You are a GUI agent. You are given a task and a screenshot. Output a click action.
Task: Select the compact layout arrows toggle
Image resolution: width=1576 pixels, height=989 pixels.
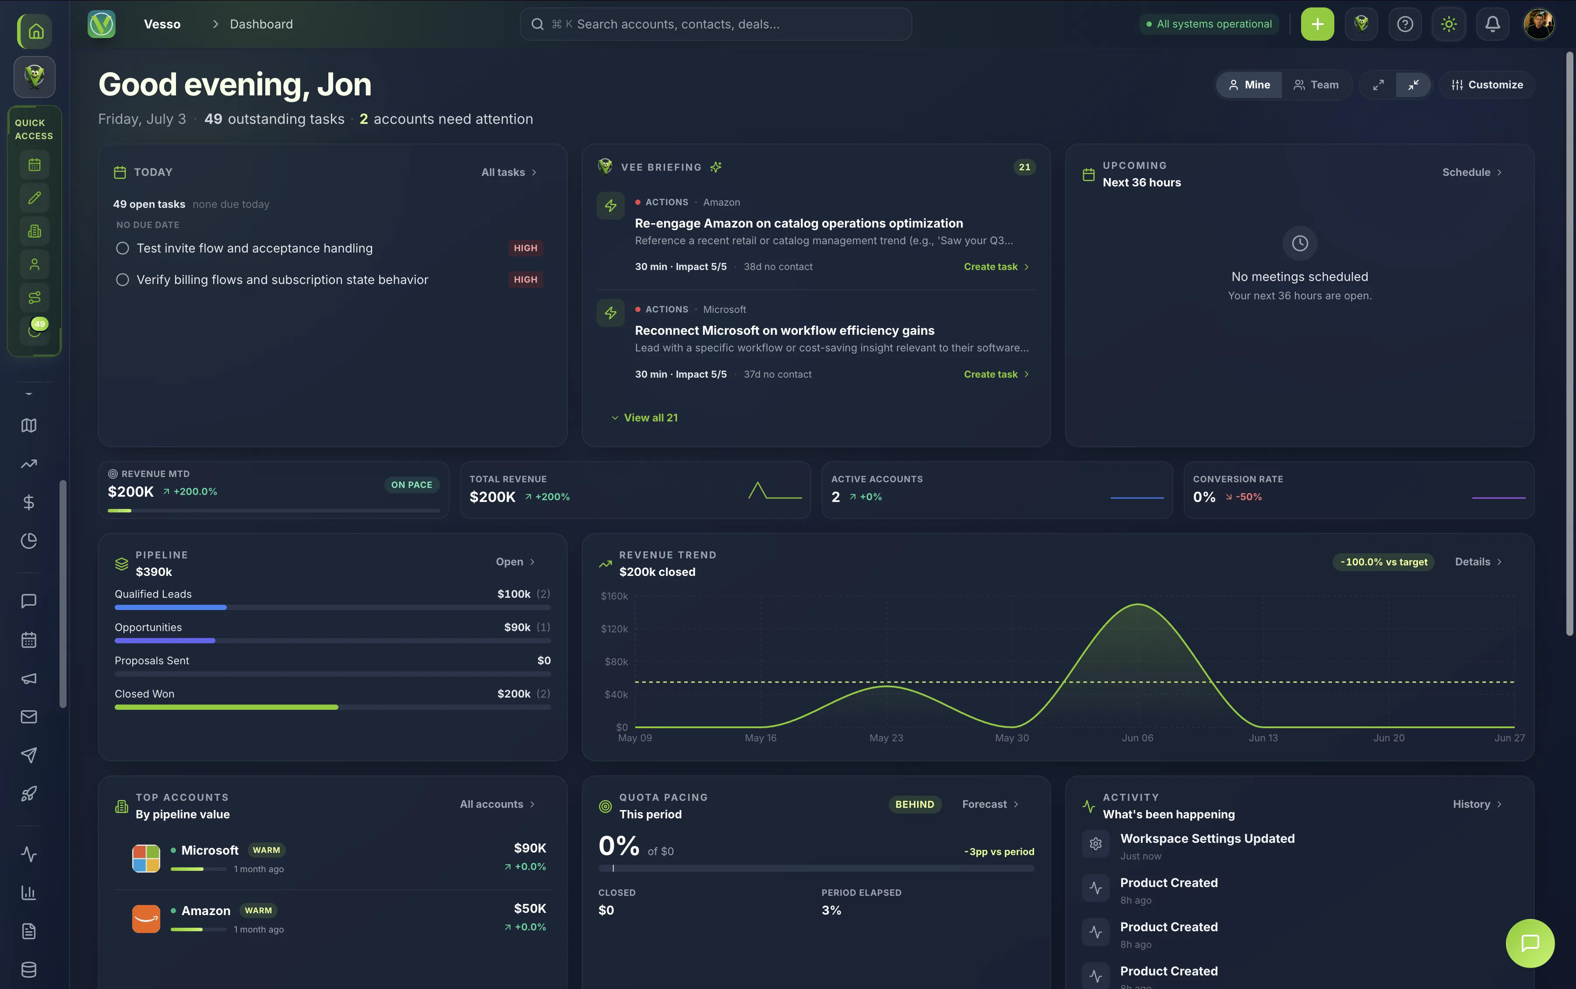pos(1413,85)
